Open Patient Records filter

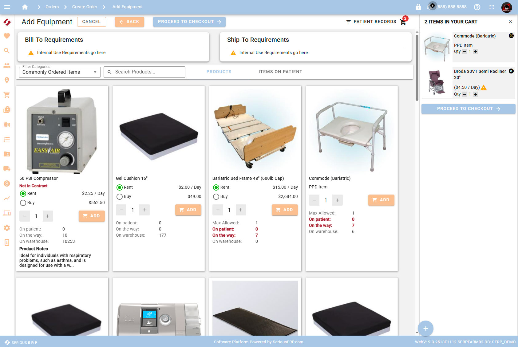(x=371, y=22)
